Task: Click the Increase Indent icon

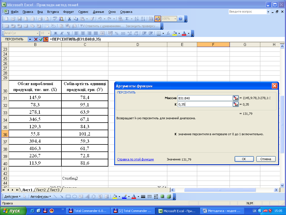Action: (x=151, y=33)
